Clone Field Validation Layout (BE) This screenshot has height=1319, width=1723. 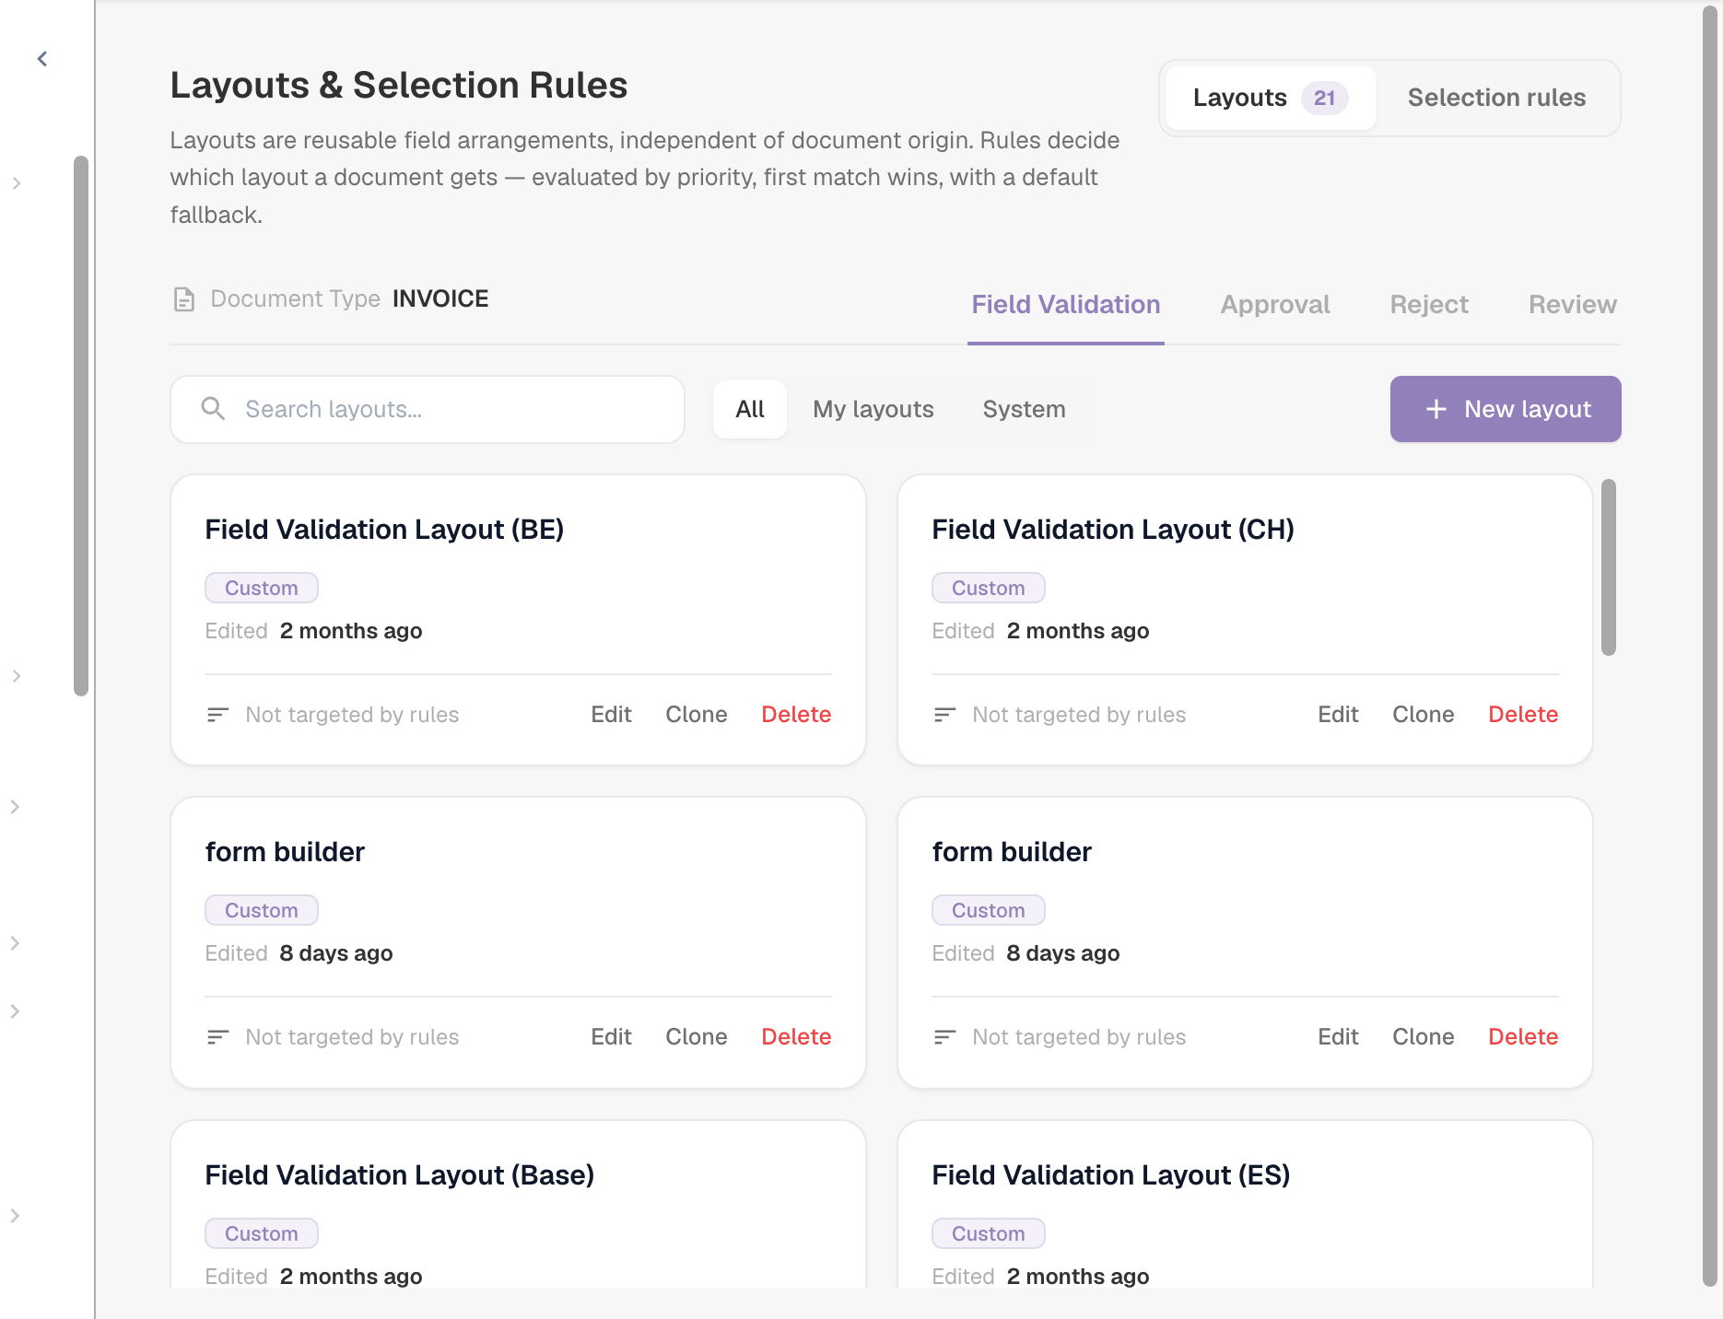tap(697, 715)
